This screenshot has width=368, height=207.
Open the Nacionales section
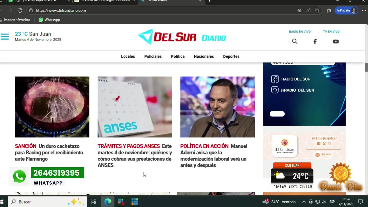[x=204, y=56]
